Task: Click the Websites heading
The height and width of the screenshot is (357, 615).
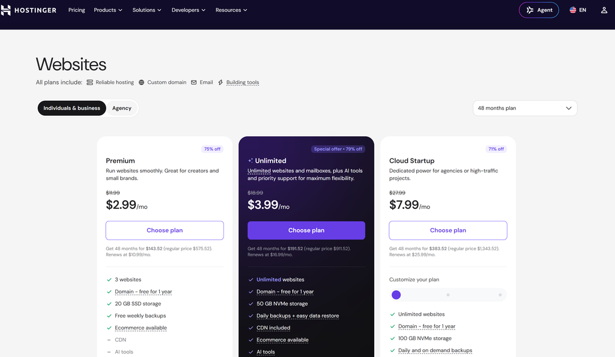Action: pos(71,64)
